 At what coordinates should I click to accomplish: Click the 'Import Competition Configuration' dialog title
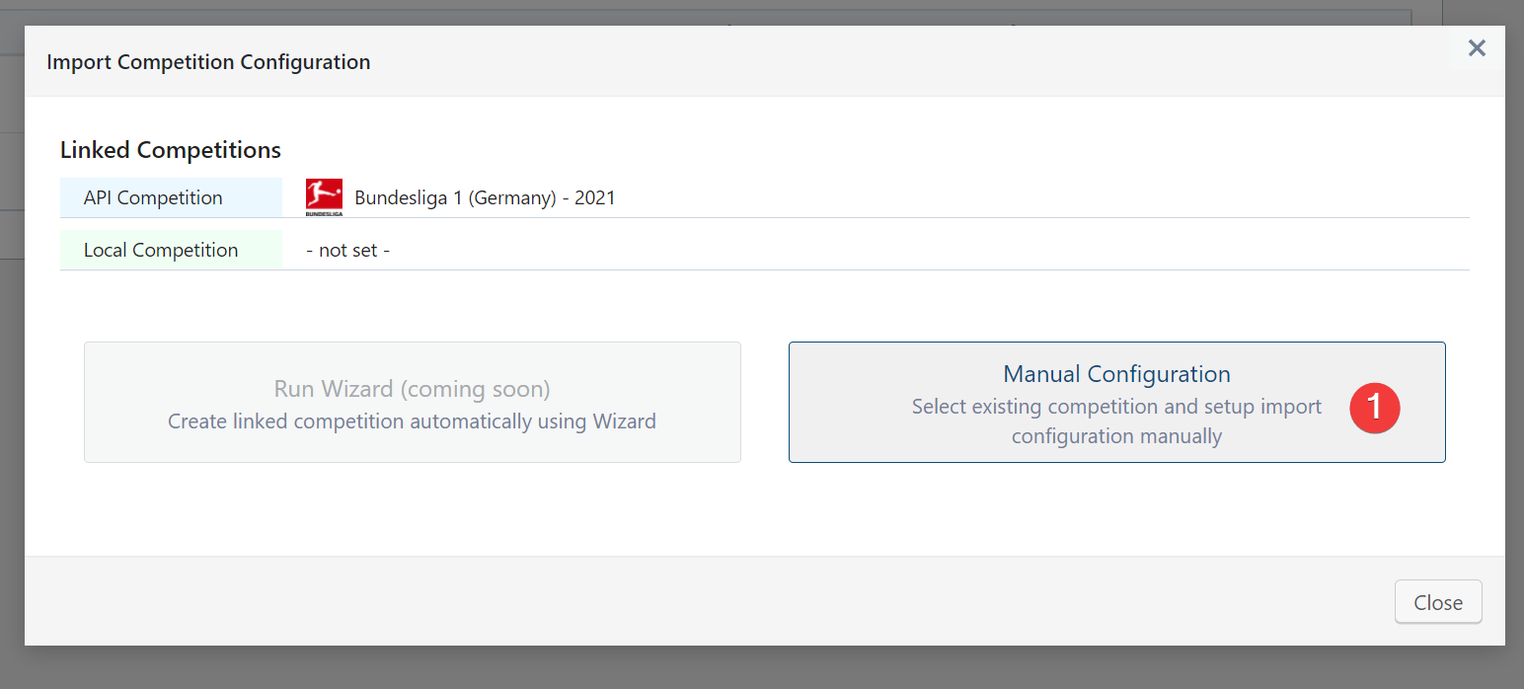click(208, 62)
